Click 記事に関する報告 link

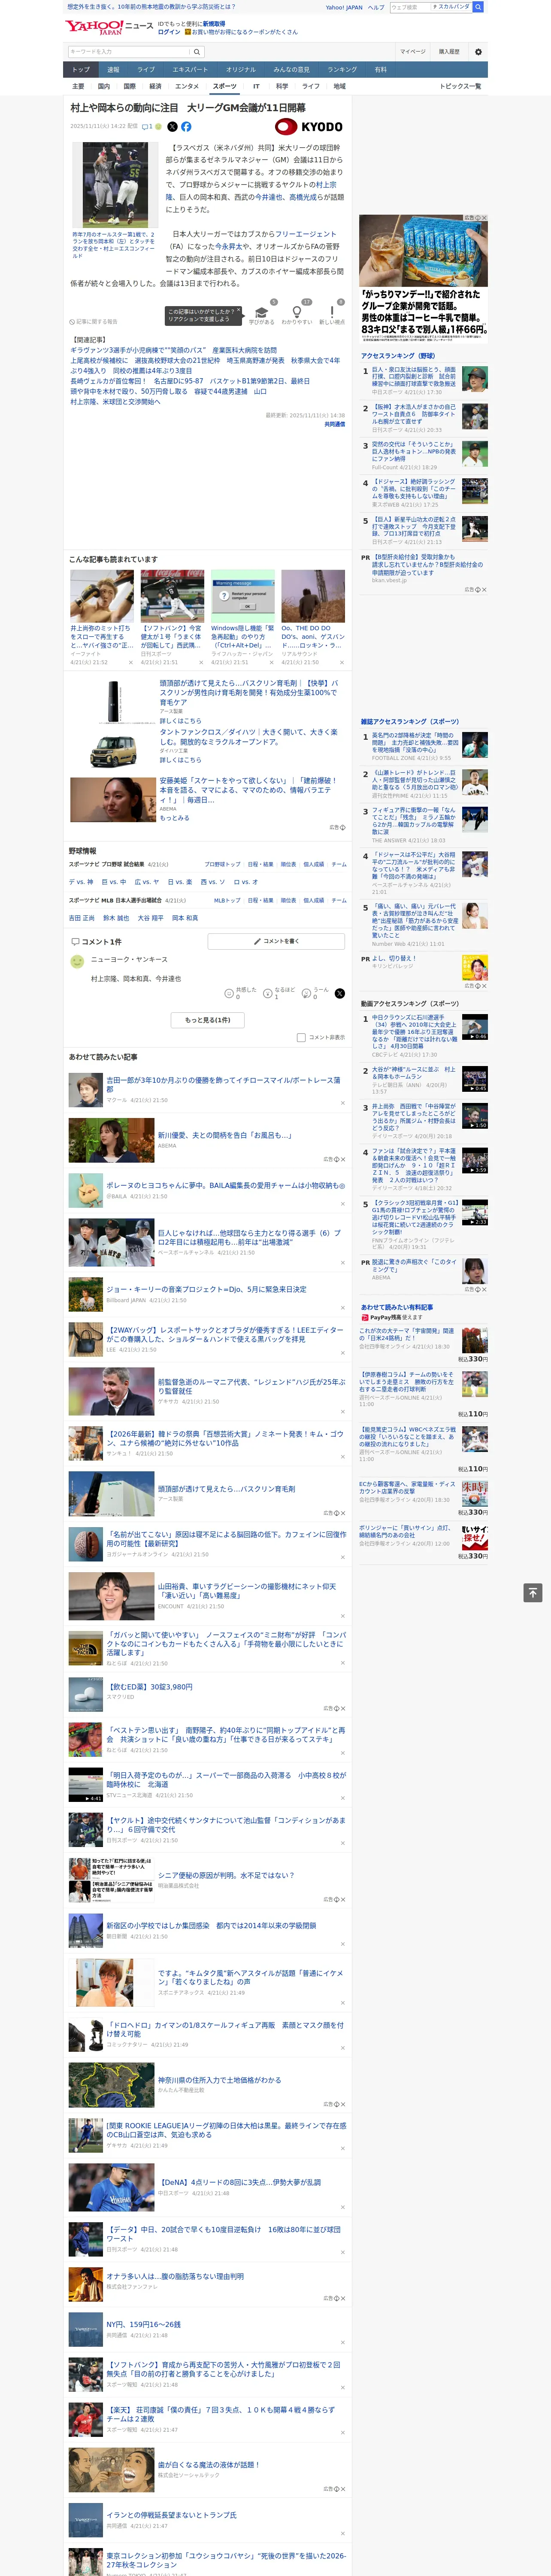[94, 322]
